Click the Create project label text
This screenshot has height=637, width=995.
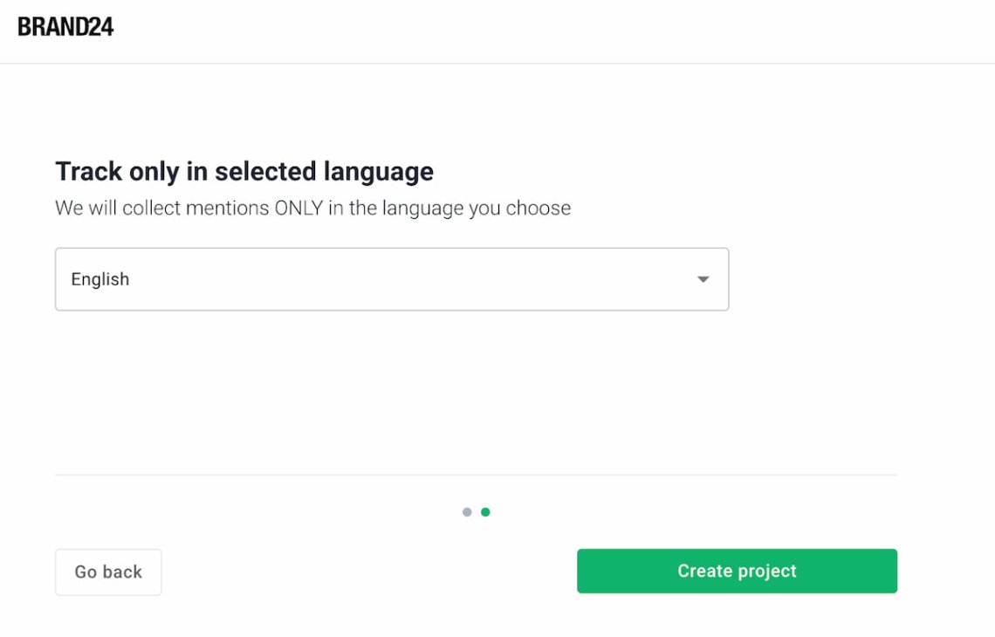tap(737, 571)
